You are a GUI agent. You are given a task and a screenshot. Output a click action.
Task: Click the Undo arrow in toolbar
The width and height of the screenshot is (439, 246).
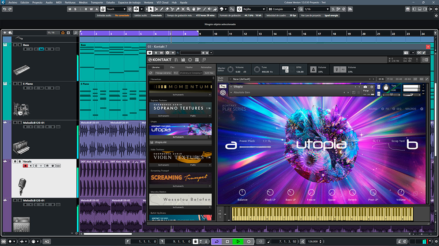4,9
